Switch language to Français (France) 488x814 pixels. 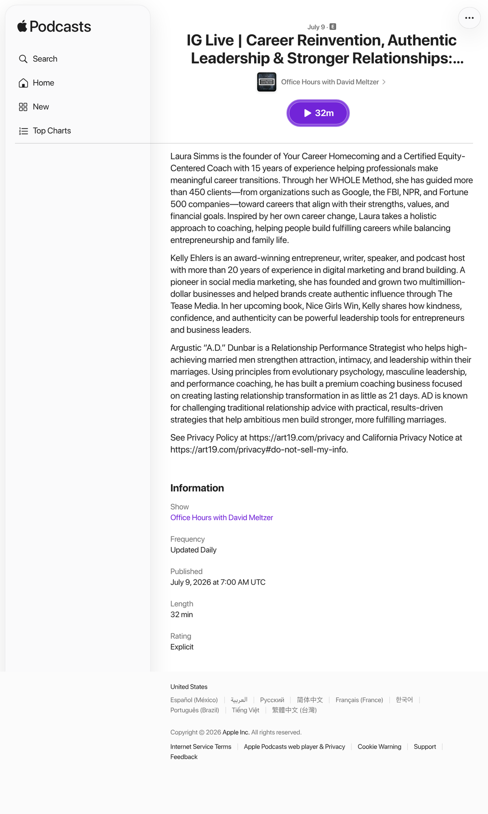click(x=359, y=700)
